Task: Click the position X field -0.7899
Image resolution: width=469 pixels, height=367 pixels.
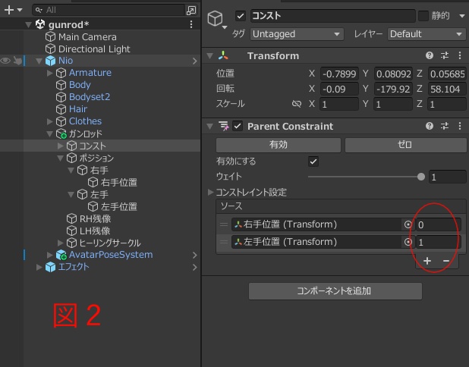Action: [x=339, y=74]
